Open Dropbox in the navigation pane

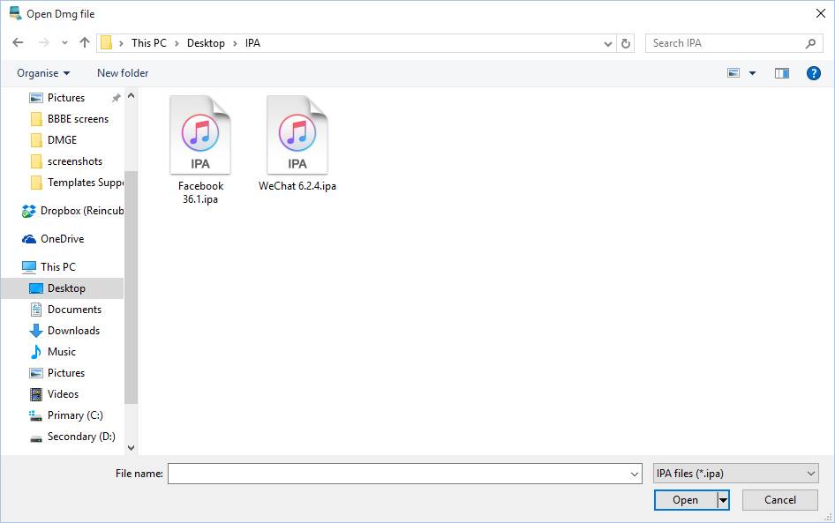pyautogui.click(x=81, y=211)
